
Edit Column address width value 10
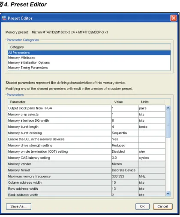tap(125, 183)
